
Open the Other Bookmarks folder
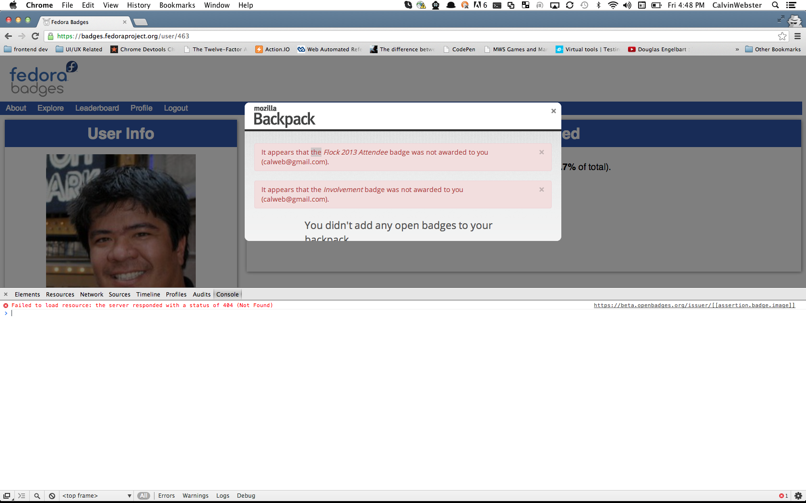[x=773, y=49]
